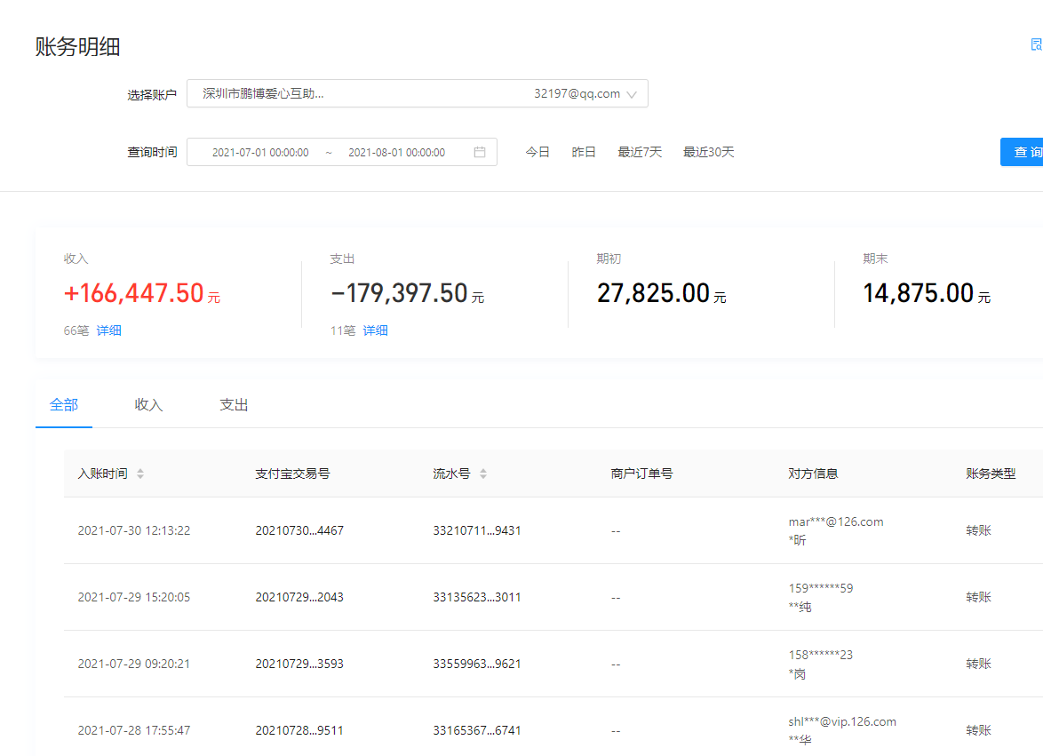Click the start date 2021-07-01 field
The height and width of the screenshot is (756, 1043).
click(260, 153)
